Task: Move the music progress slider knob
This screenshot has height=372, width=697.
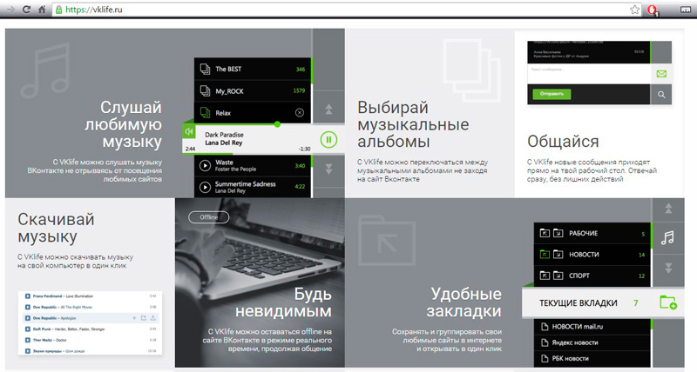Action: pos(277,124)
